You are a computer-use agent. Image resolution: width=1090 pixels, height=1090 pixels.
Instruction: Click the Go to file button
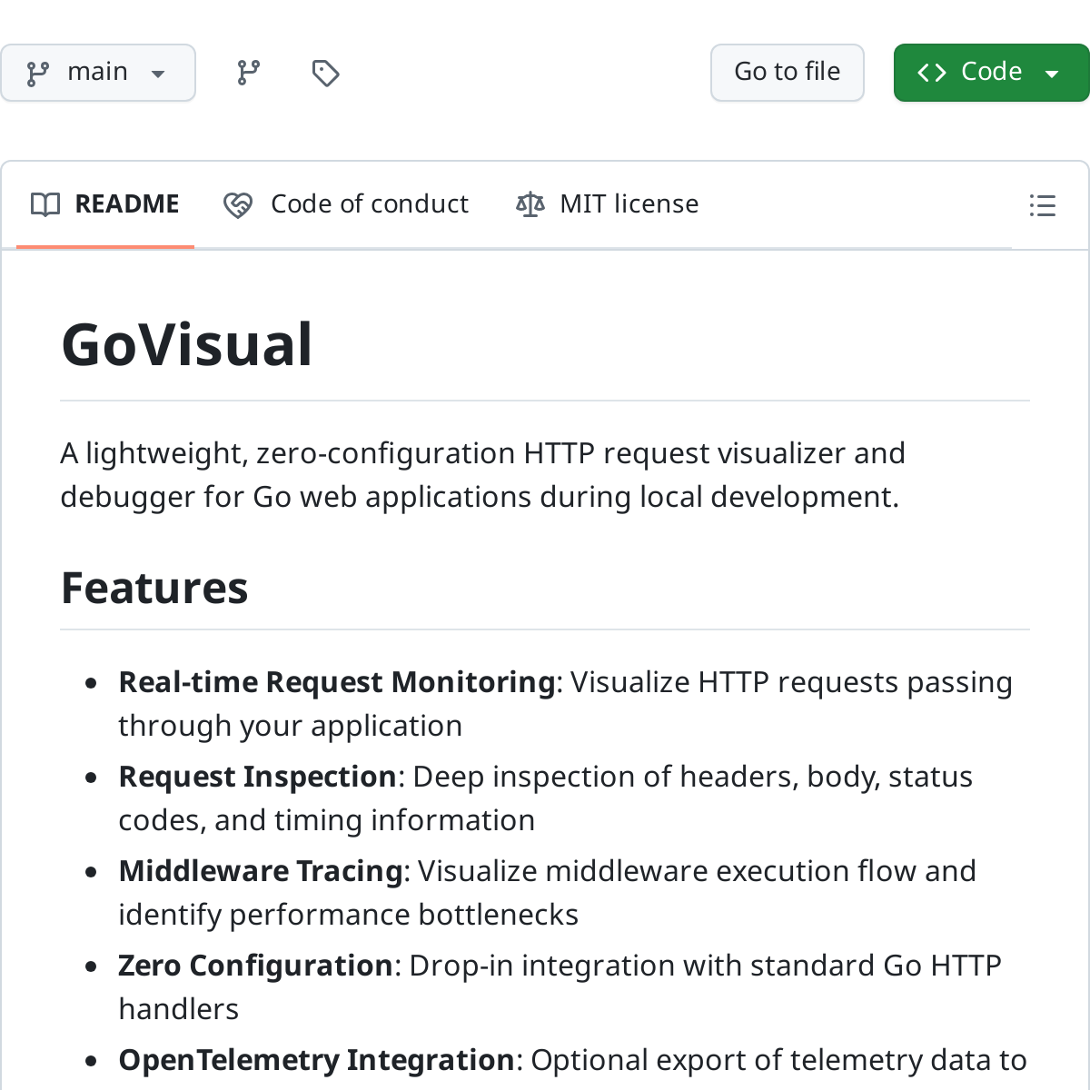(788, 73)
